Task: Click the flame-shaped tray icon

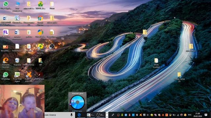Action: tap(163, 115)
